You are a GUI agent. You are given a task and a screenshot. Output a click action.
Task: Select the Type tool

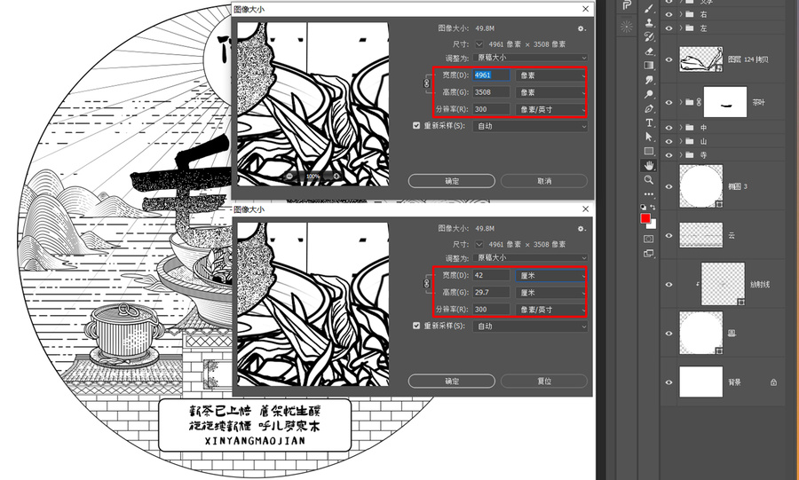[649, 122]
